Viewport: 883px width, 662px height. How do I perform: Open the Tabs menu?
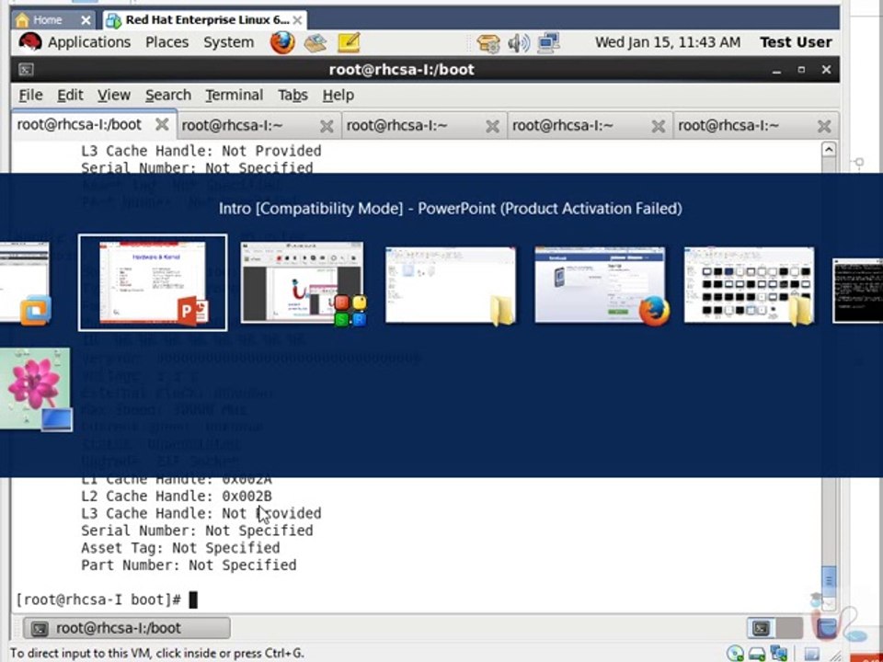(x=292, y=95)
